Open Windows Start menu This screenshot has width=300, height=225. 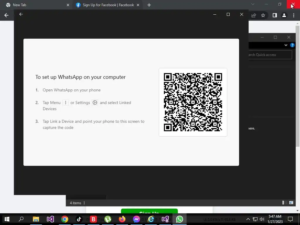click(7, 219)
